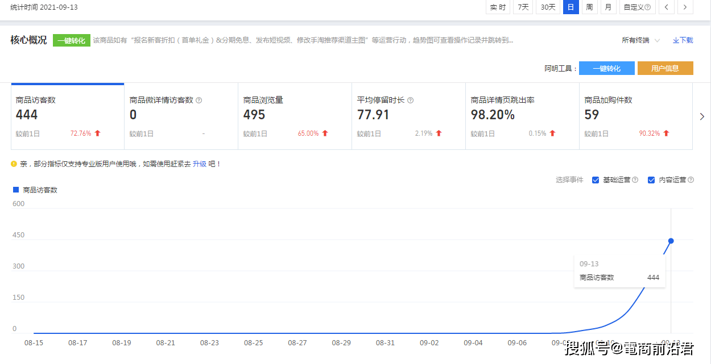
Task: Uncheck the 内容运营 checkbox
Action: (651, 180)
